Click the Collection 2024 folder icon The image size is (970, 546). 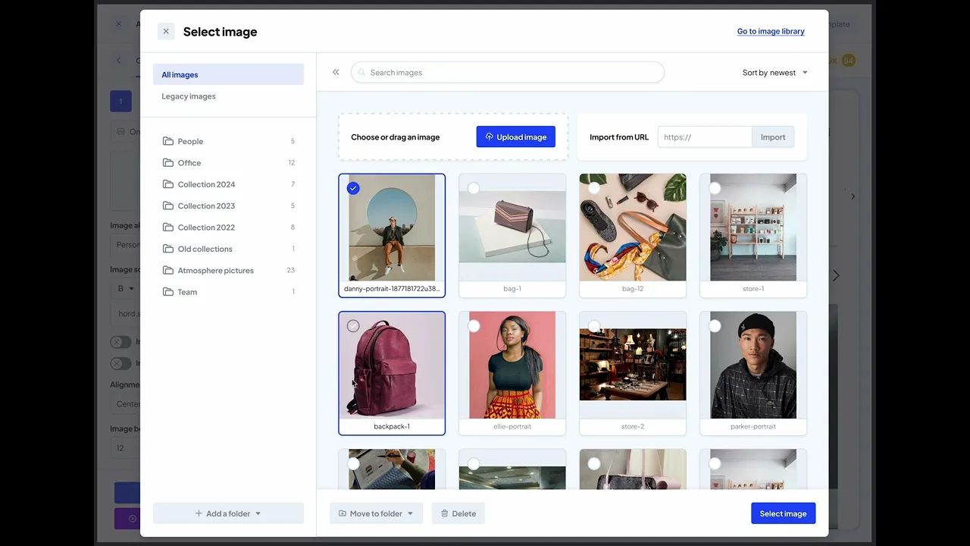tap(168, 184)
